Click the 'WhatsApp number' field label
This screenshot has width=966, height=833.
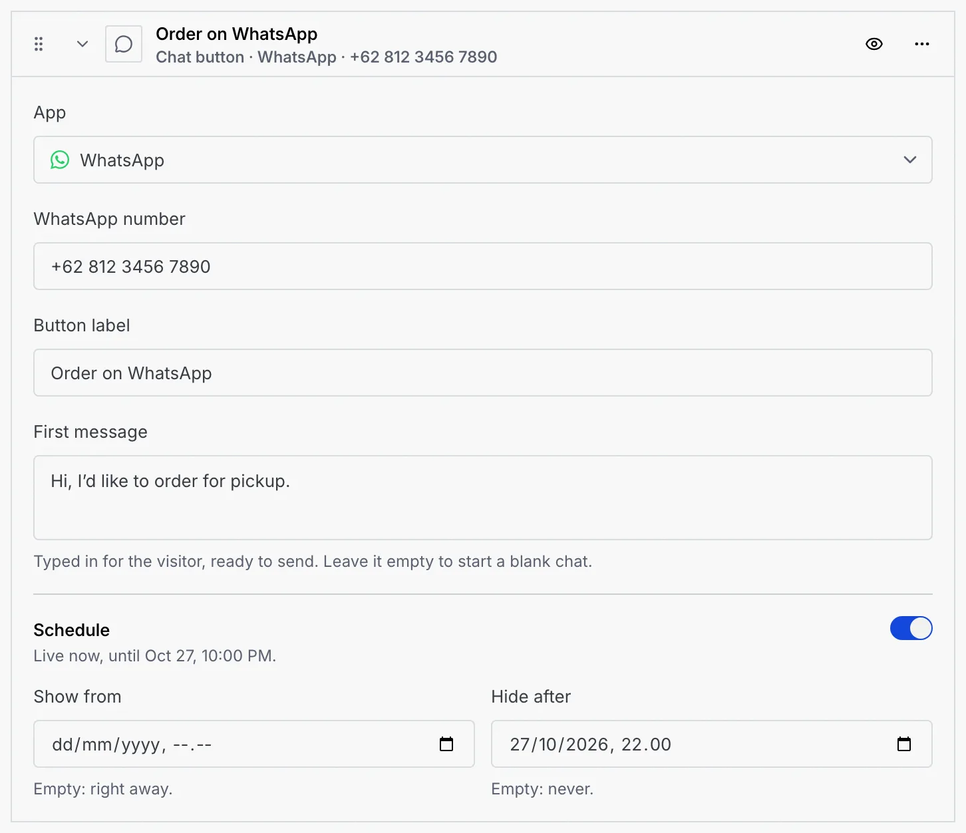pyautogui.click(x=110, y=219)
